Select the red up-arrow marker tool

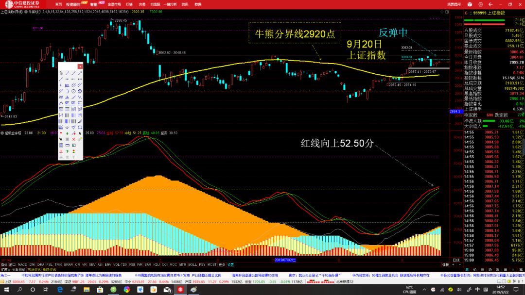[61, 133]
